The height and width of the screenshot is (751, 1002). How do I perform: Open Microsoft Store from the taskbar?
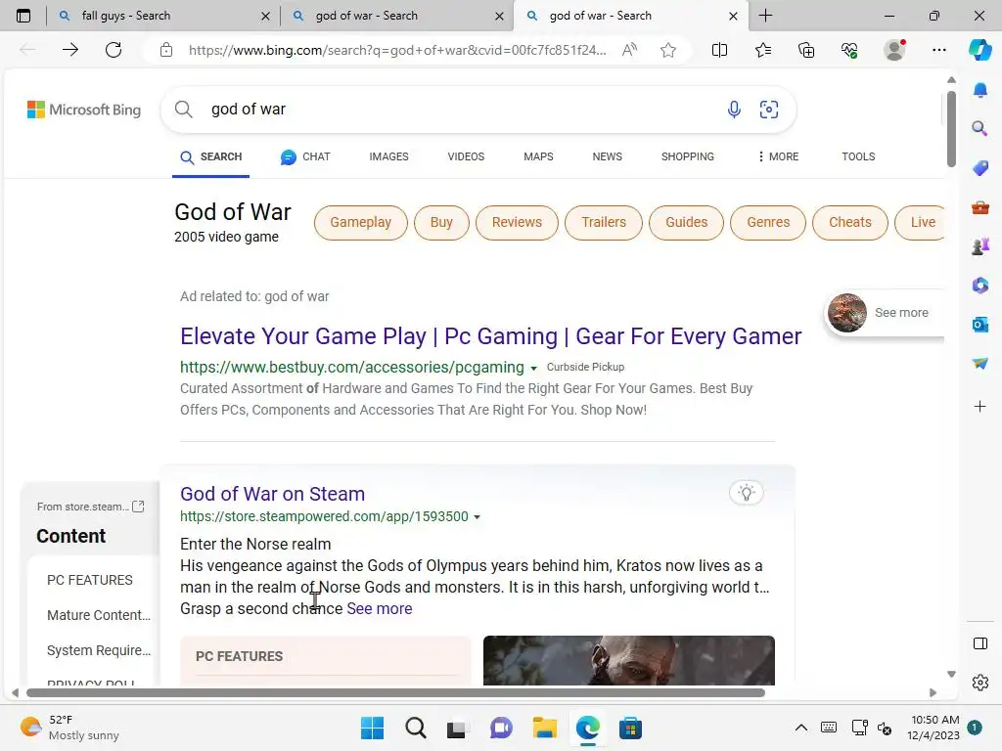click(630, 728)
